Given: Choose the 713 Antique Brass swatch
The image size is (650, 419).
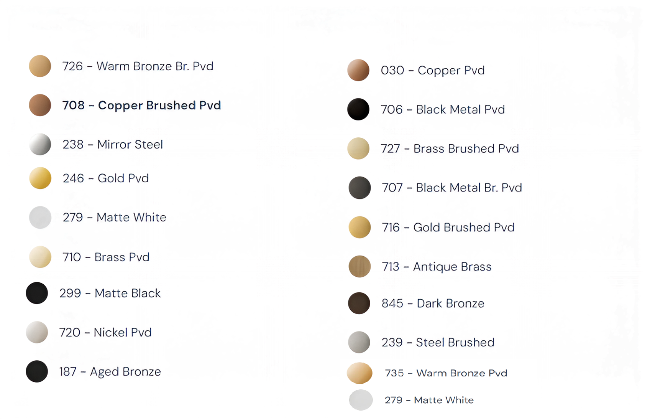Looking at the screenshot, I should point(359,266).
